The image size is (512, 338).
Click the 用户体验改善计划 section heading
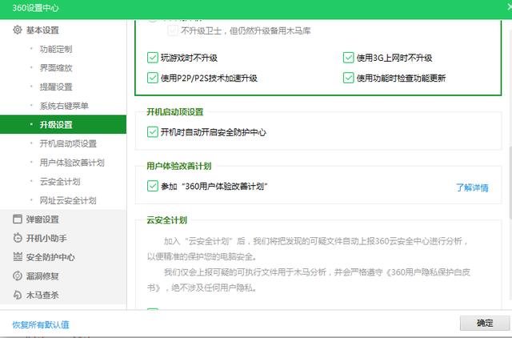pos(179,166)
